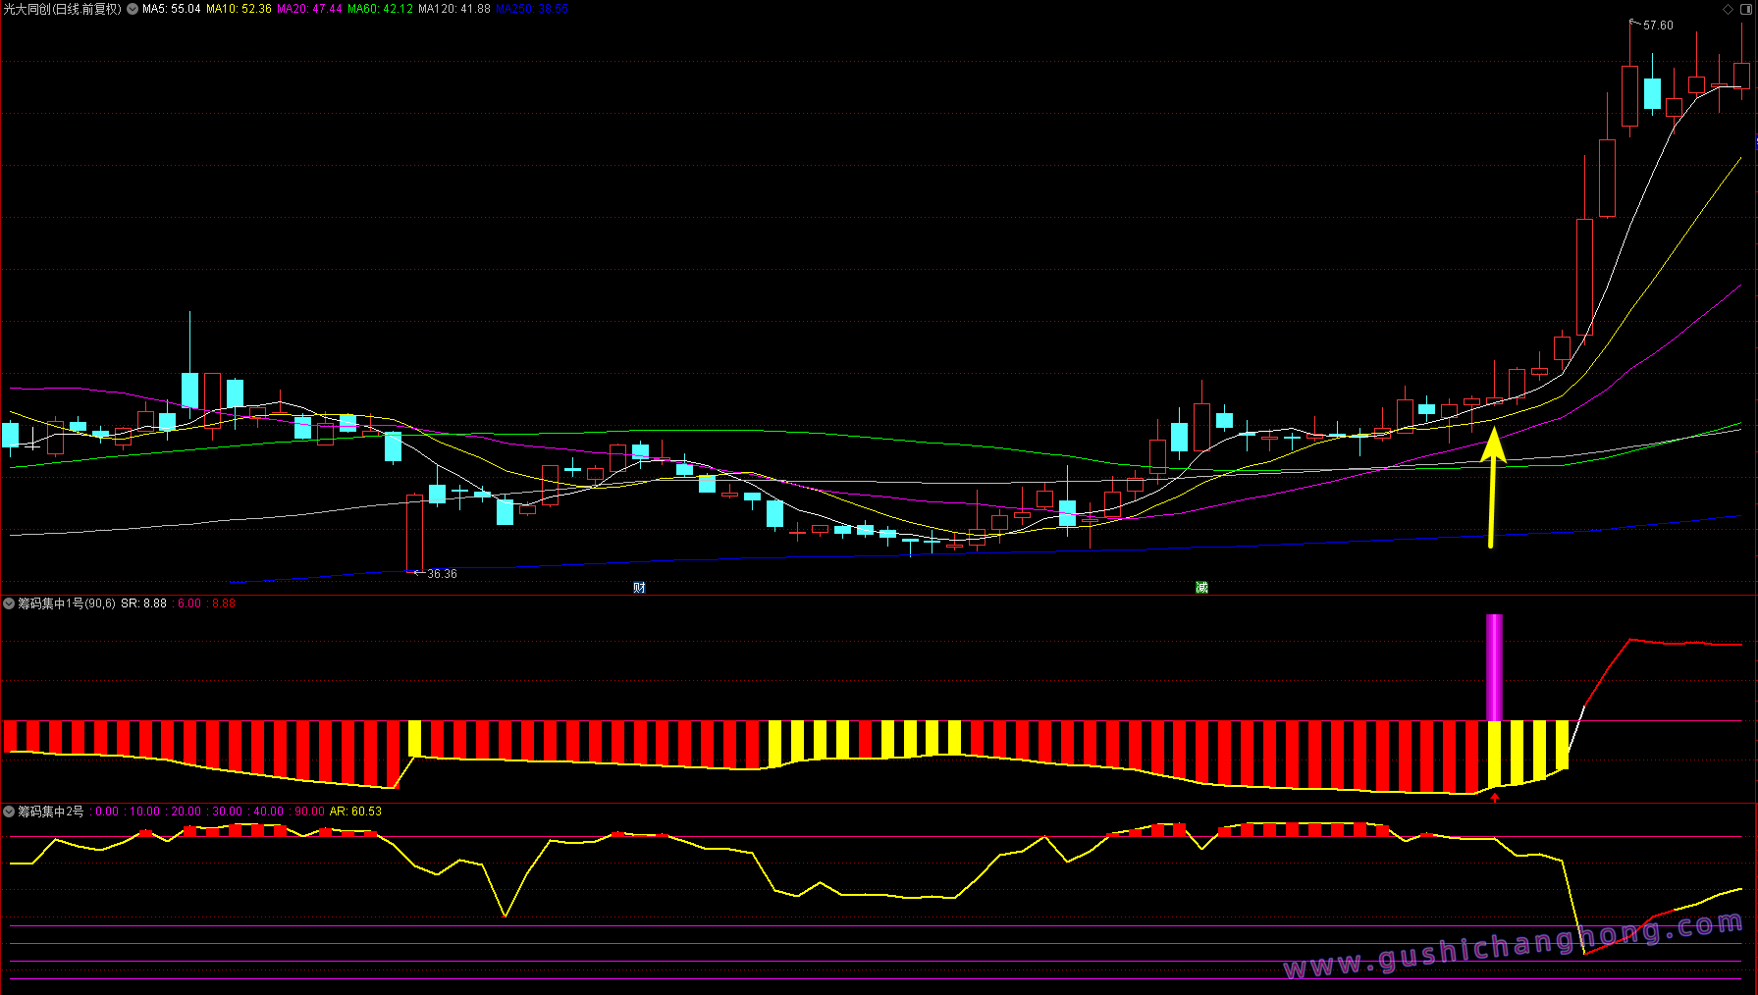Click the MA20 magenta average label
1758x995 pixels.
pyautogui.click(x=309, y=9)
